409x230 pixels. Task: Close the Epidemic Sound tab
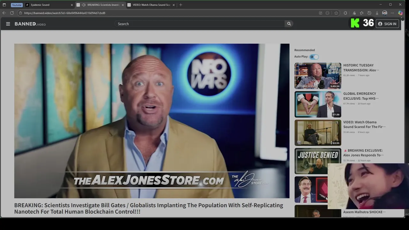click(72, 5)
